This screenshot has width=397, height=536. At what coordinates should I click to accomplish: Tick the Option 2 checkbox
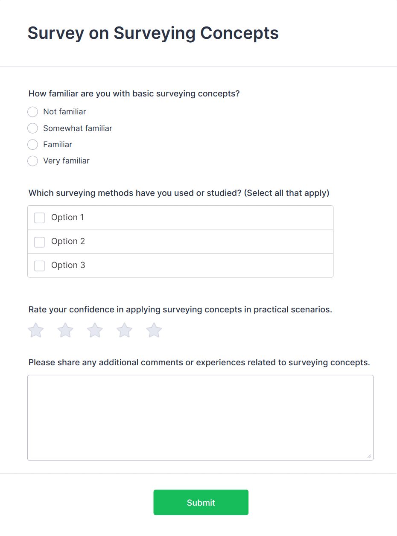tap(39, 242)
